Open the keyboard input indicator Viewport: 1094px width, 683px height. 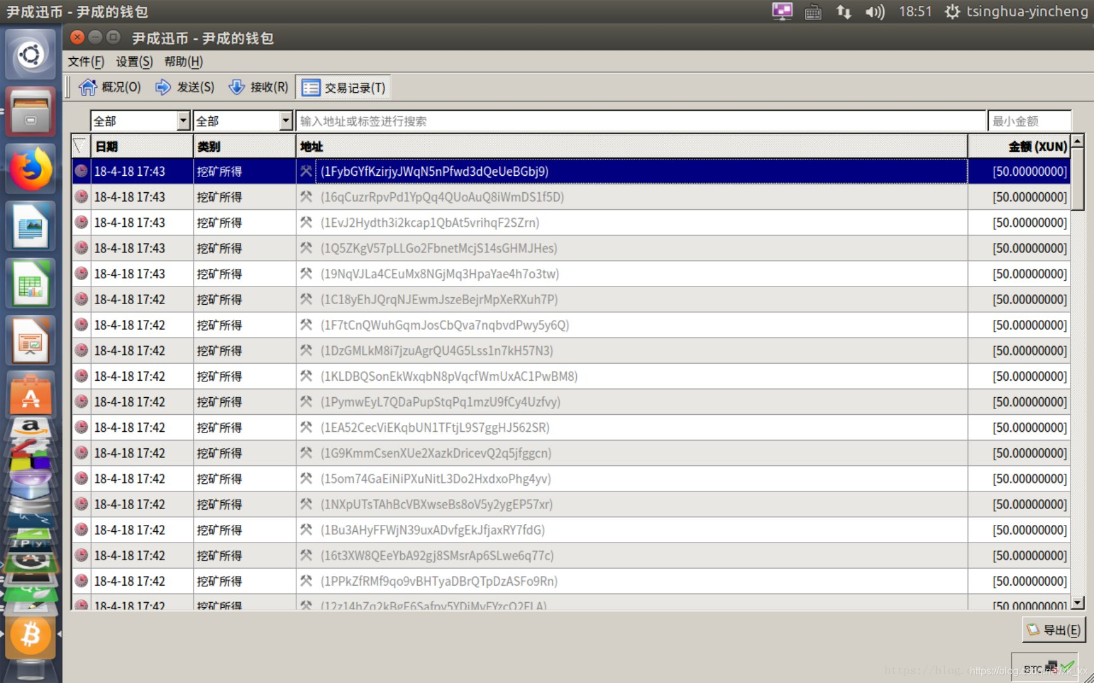pyautogui.click(x=813, y=11)
